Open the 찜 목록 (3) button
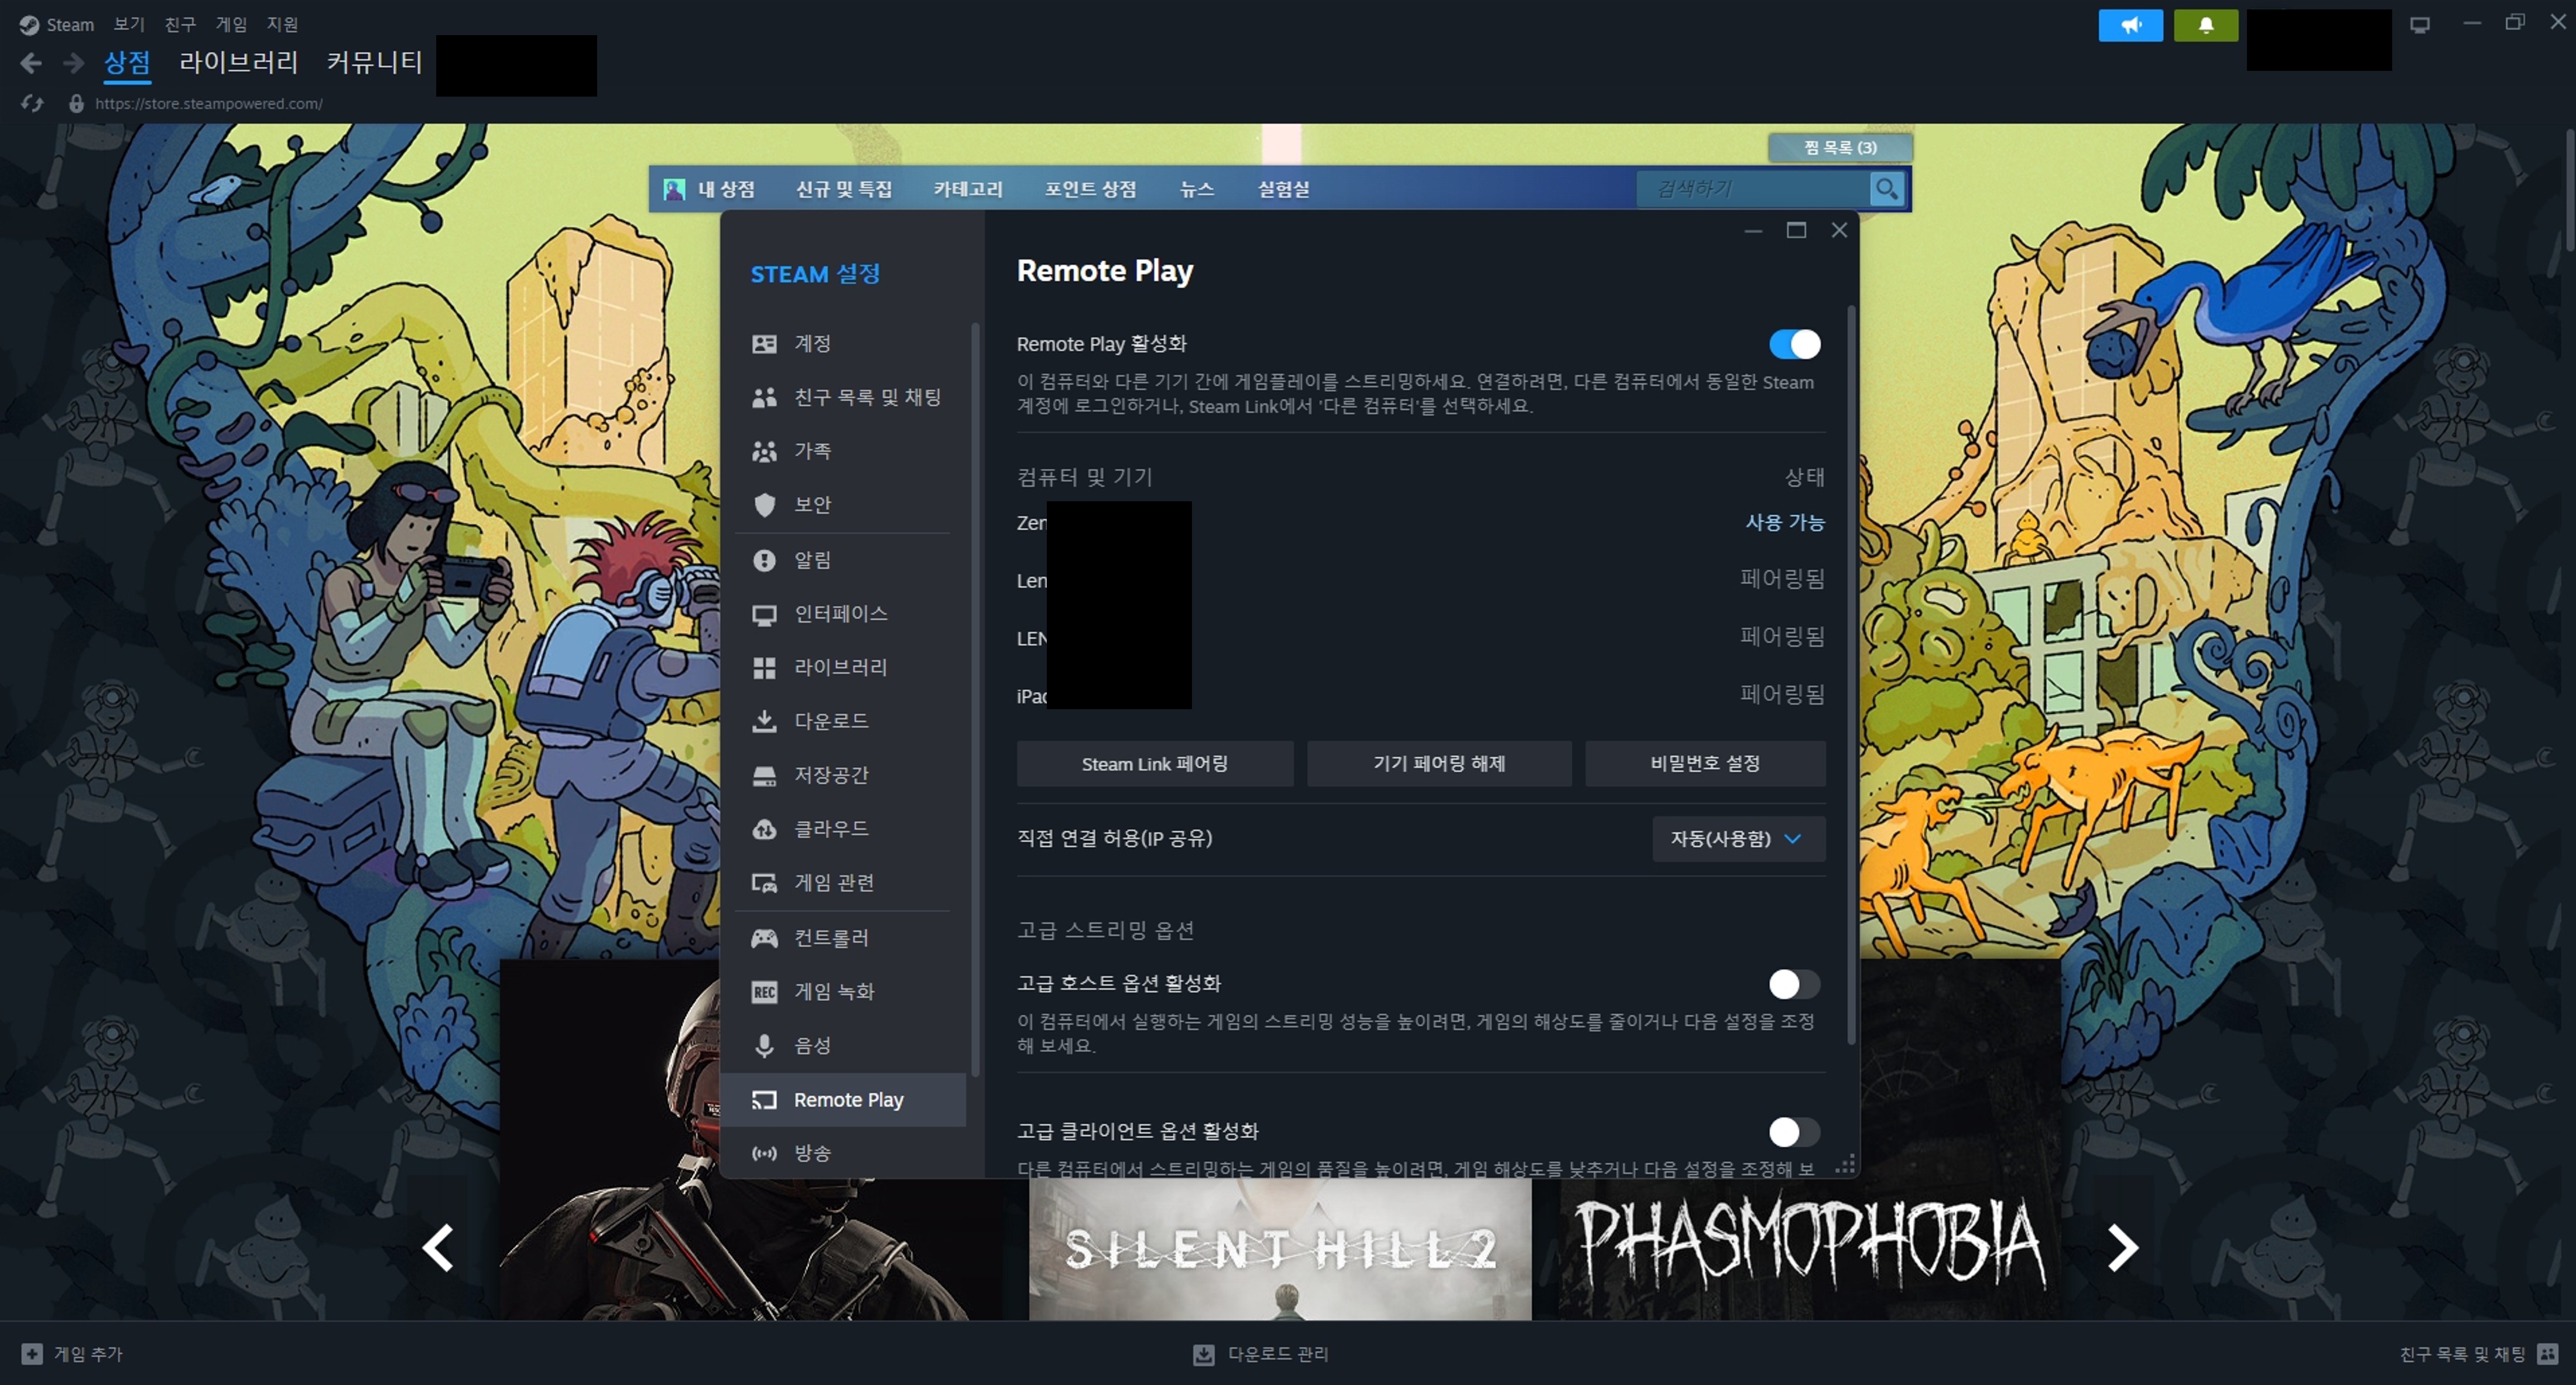 [1840, 148]
